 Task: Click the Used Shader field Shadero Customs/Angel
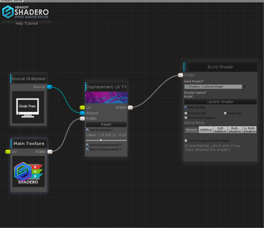[x=213, y=87]
